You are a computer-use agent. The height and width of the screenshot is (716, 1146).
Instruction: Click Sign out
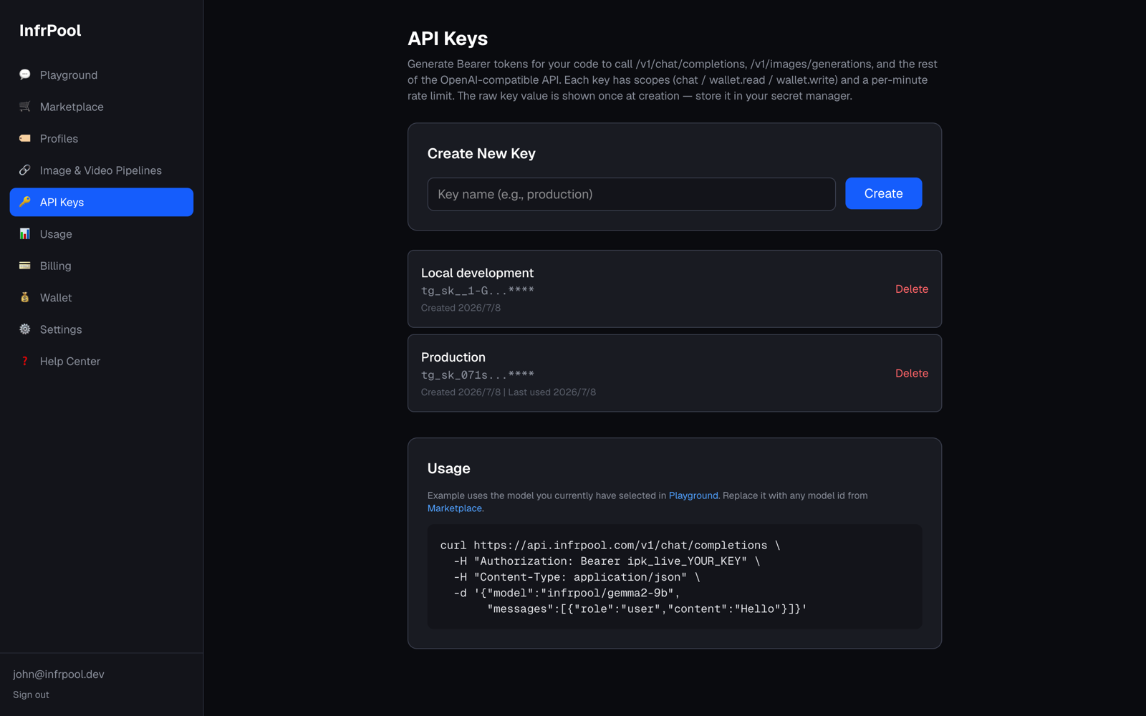click(31, 695)
